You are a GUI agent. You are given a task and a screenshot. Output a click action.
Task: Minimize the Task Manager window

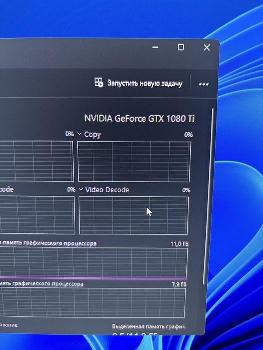coord(155,47)
